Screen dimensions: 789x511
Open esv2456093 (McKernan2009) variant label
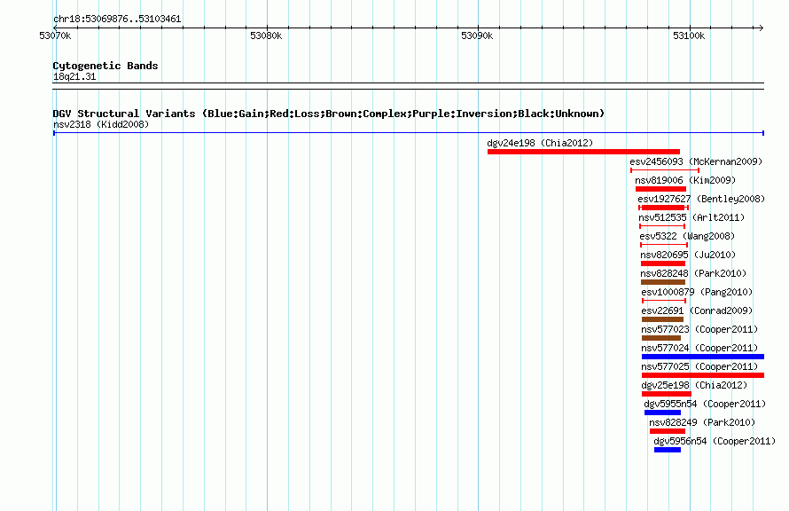click(x=696, y=161)
